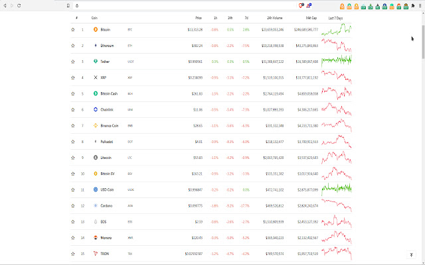Screen dimensions: 425x265
Task: Sort by the 1h change column header
Action: [x=215, y=18]
